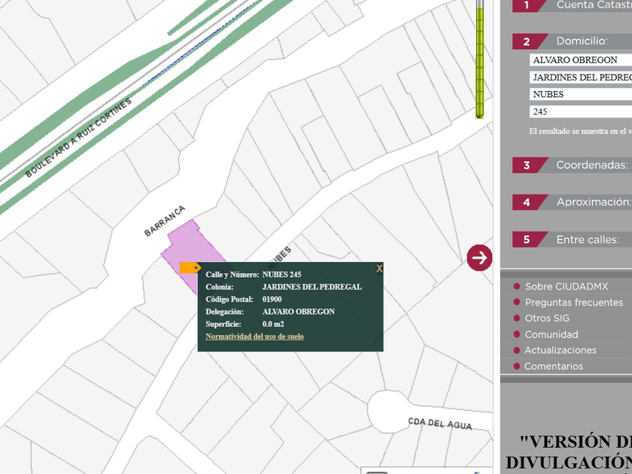Expand the Aproximación search section
The image size is (632, 474).
[572, 202]
